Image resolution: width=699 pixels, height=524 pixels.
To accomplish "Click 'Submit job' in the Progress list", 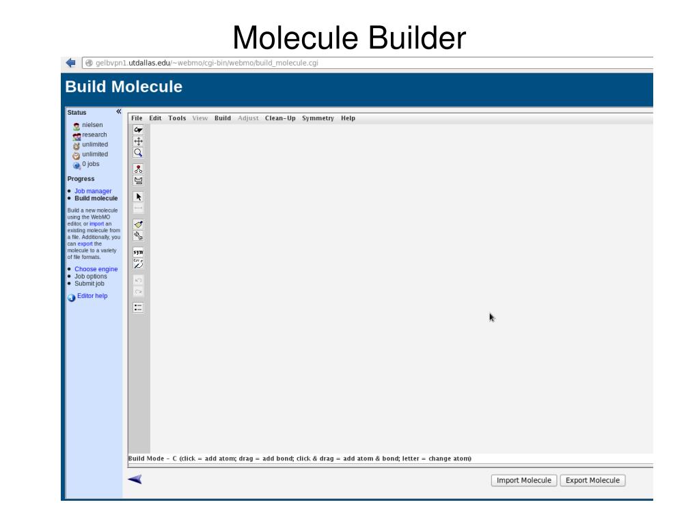I will (x=89, y=284).
